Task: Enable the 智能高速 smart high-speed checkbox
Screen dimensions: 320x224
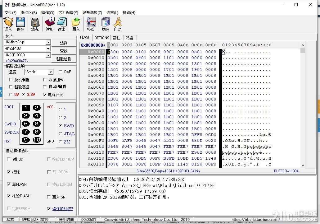Action: point(11,87)
